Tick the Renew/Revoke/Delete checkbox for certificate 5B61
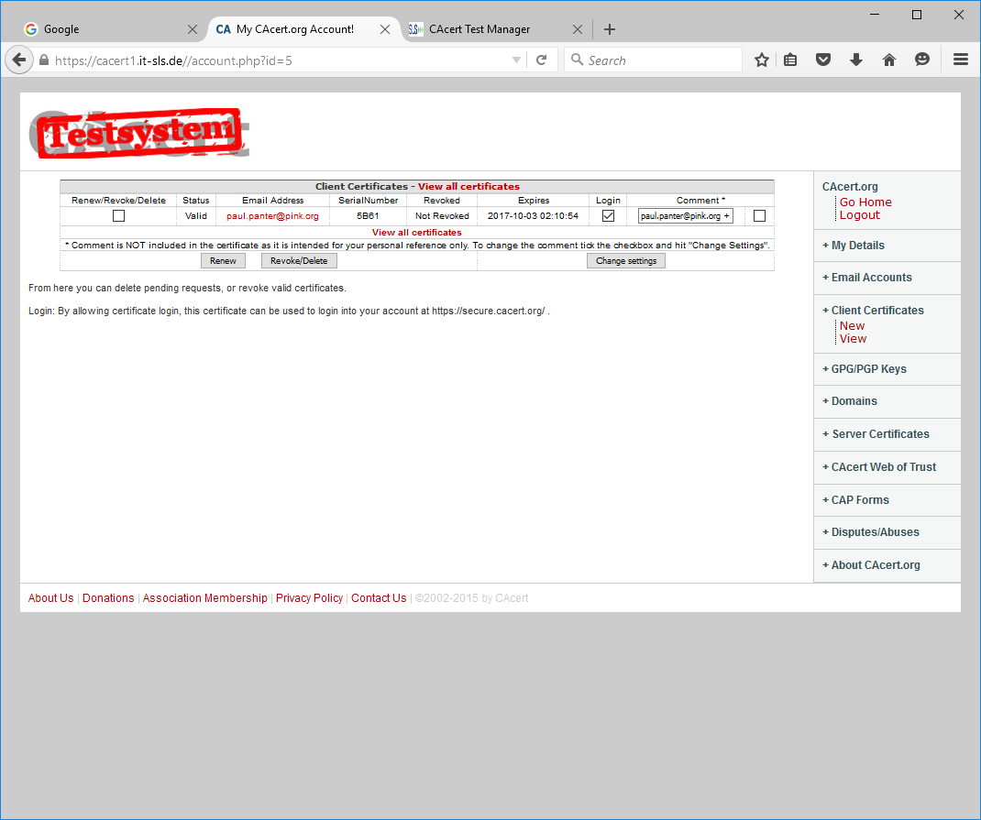Screen dimensions: 981x820 118,216
